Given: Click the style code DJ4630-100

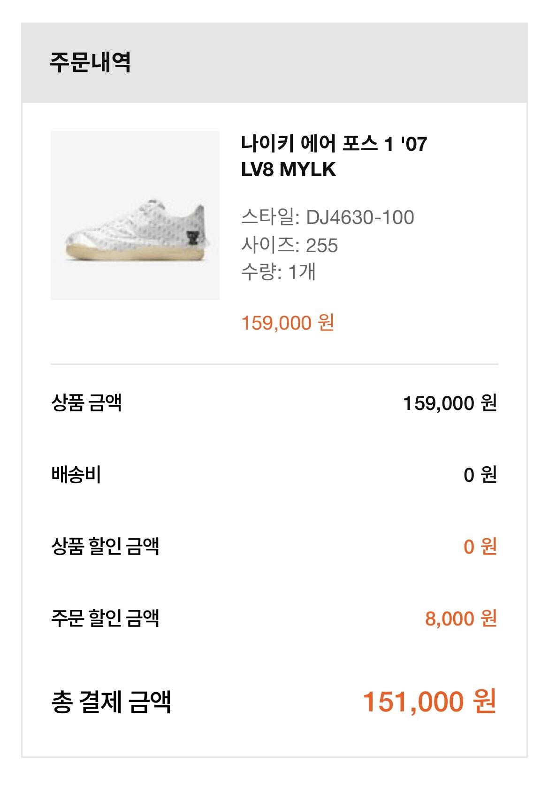Looking at the screenshot, I should point(360,217).
